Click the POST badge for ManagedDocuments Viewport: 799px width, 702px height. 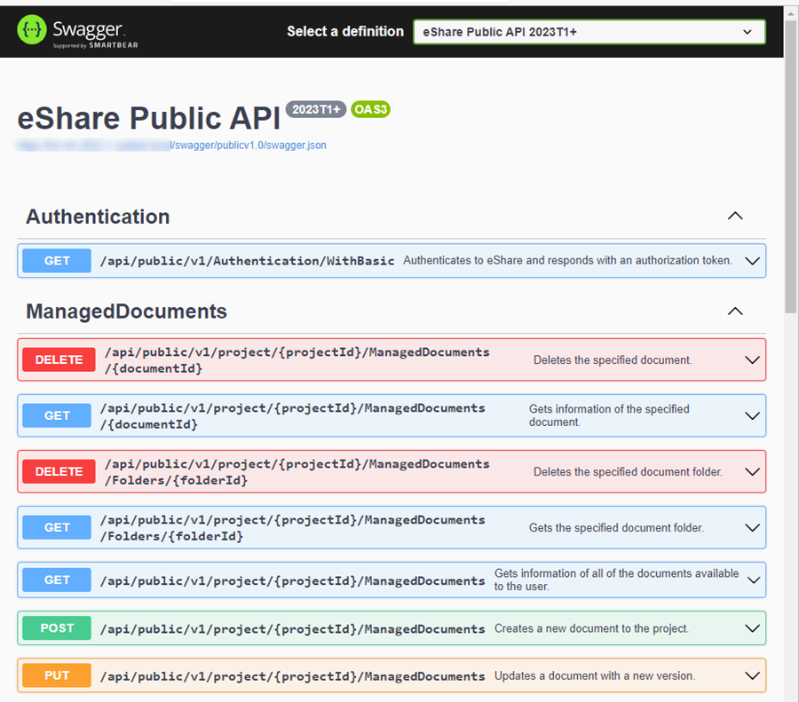point(57,628)
